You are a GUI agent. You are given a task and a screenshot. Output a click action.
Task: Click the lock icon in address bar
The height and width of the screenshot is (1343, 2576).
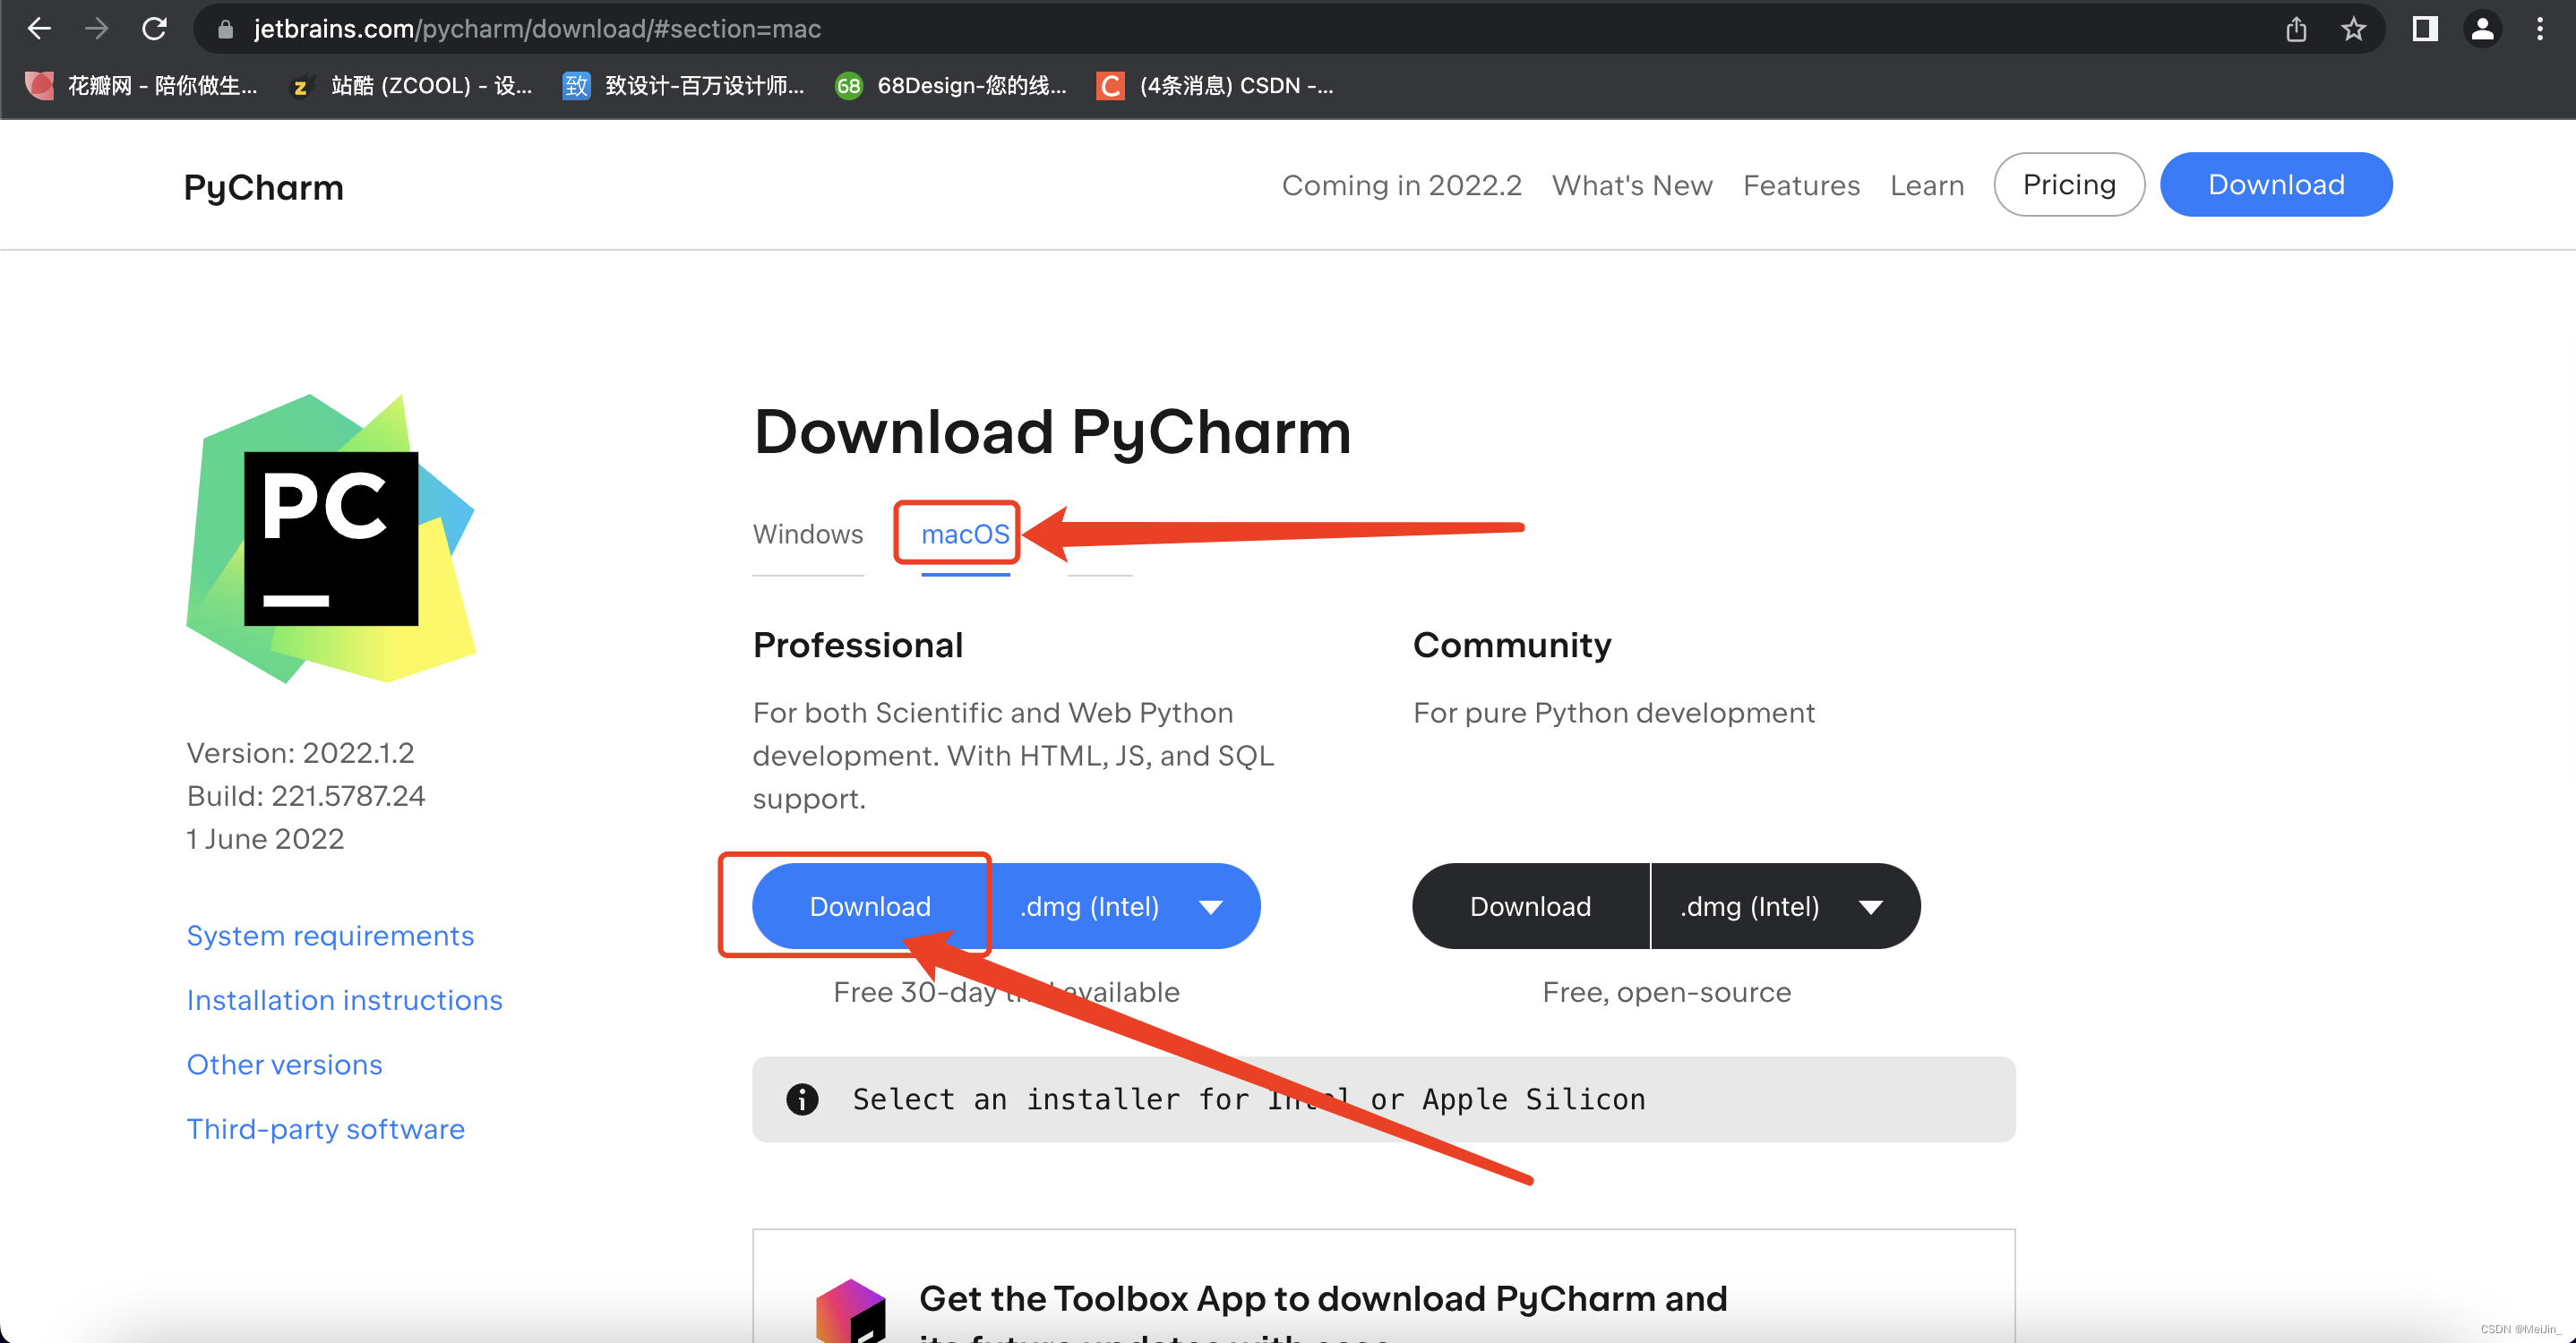coord(226,30)
